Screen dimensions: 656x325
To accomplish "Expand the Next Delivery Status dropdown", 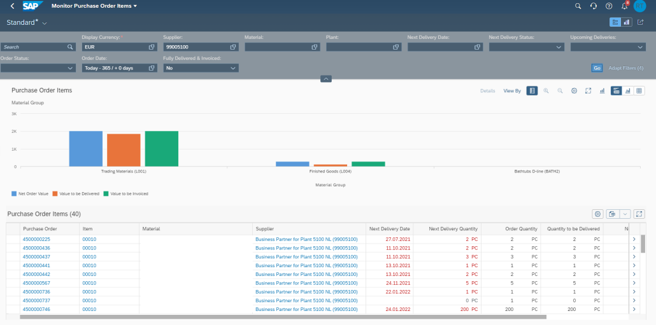I will pyautogui.click(x=526, y=47).
